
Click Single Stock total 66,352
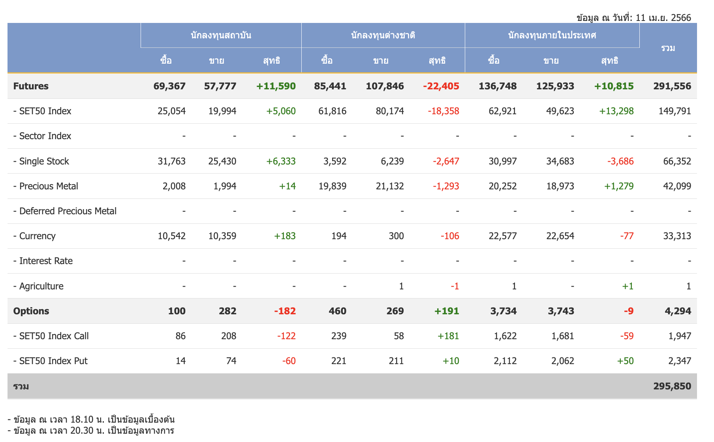point(677,161)
